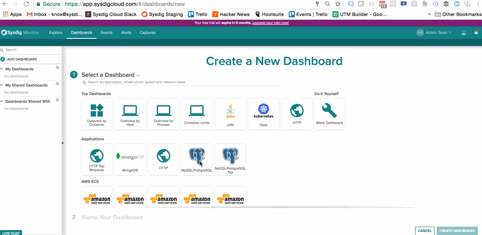Click the upgrade your plan now link
Image resolution: width=482 pixels, height=235 pixels.
[270, 23]
